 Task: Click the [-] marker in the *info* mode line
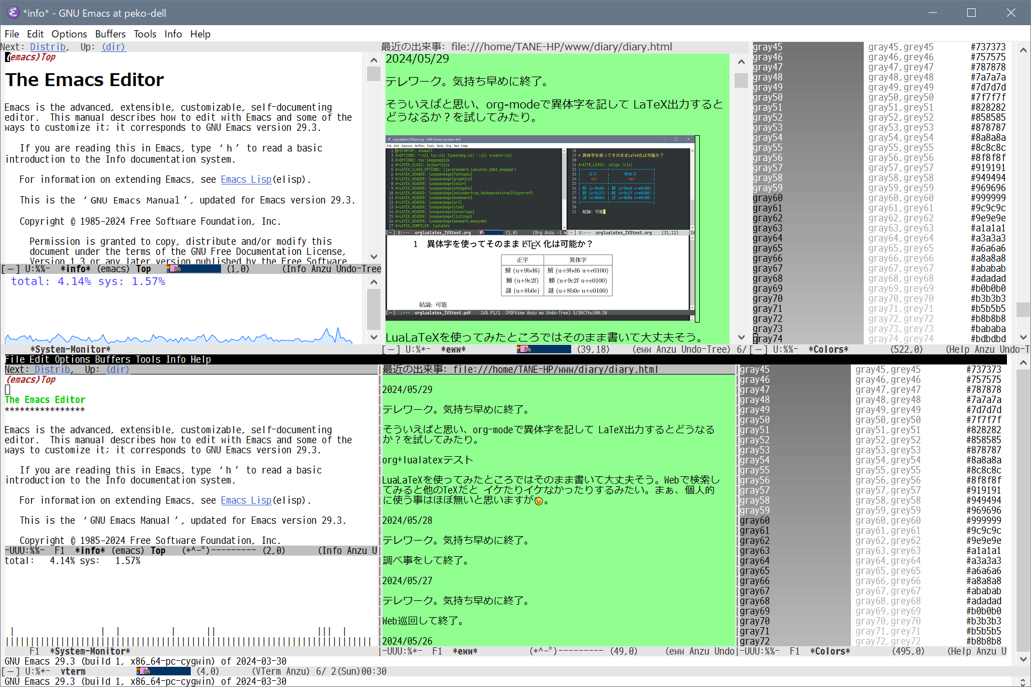click(x=11, y=269)
